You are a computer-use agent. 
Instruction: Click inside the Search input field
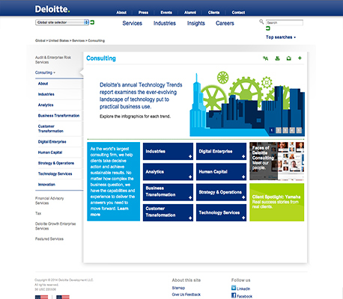tap(285, 22)
